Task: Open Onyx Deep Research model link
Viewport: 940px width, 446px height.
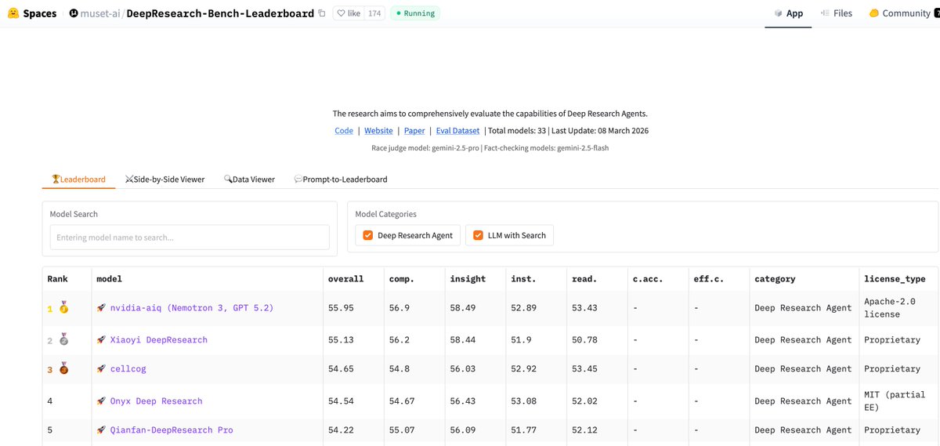Action: pos(157,401)
